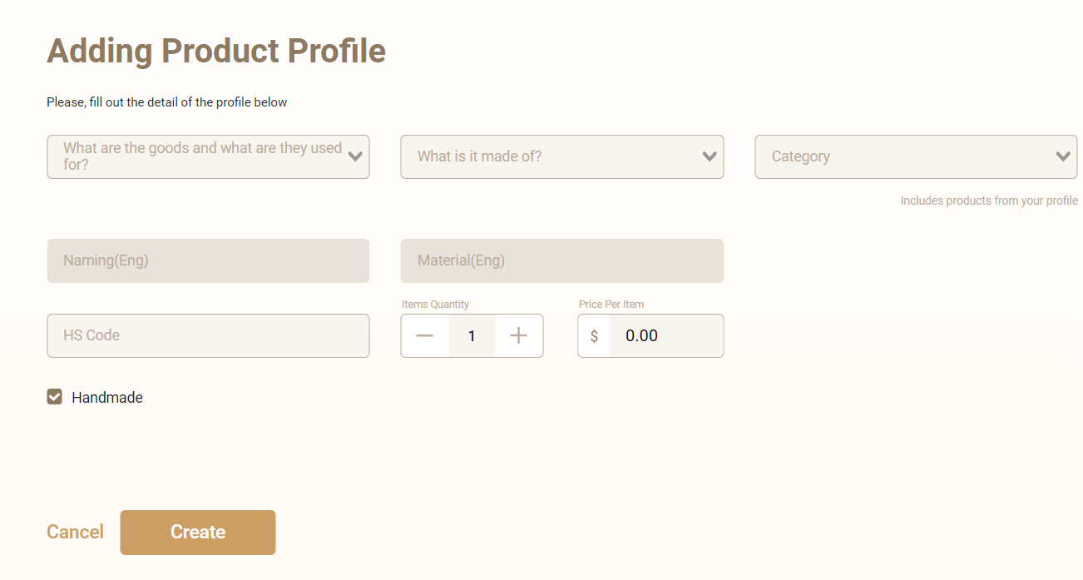Image resolution: width=1083 pixels, height=580 pixels.
Task: Focus the Naming(Eng) field
Action: [x=208, y=260]
